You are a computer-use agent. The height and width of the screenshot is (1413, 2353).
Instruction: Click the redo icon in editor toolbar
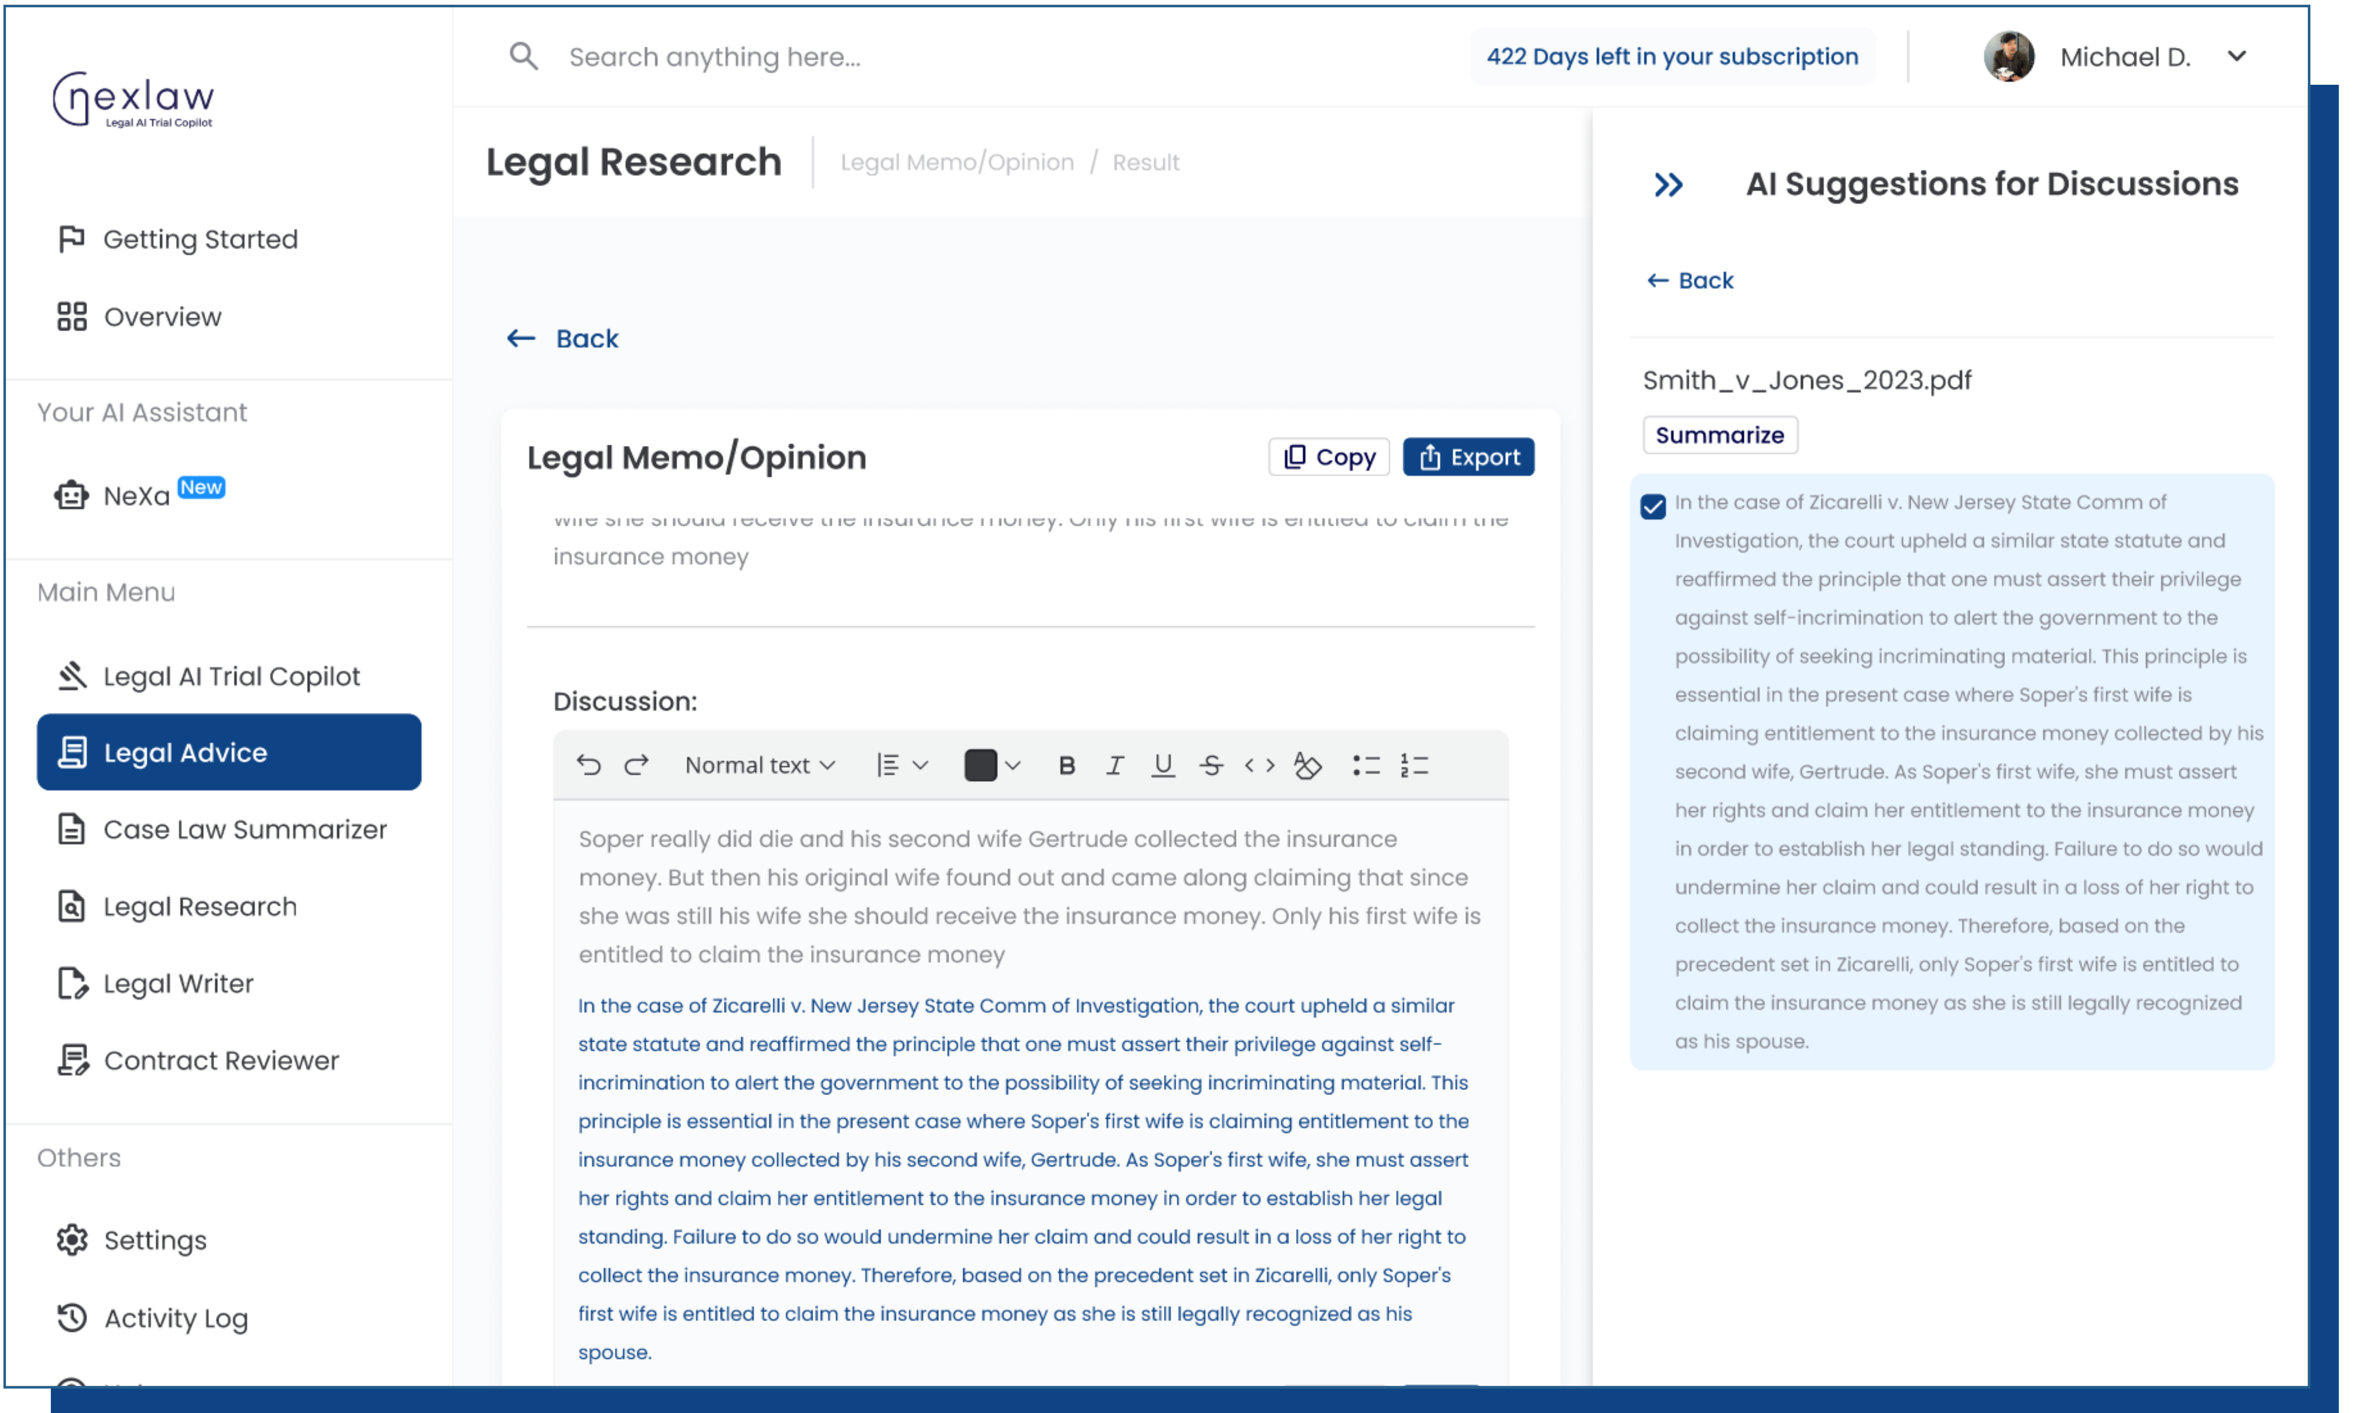click(636, 765)
